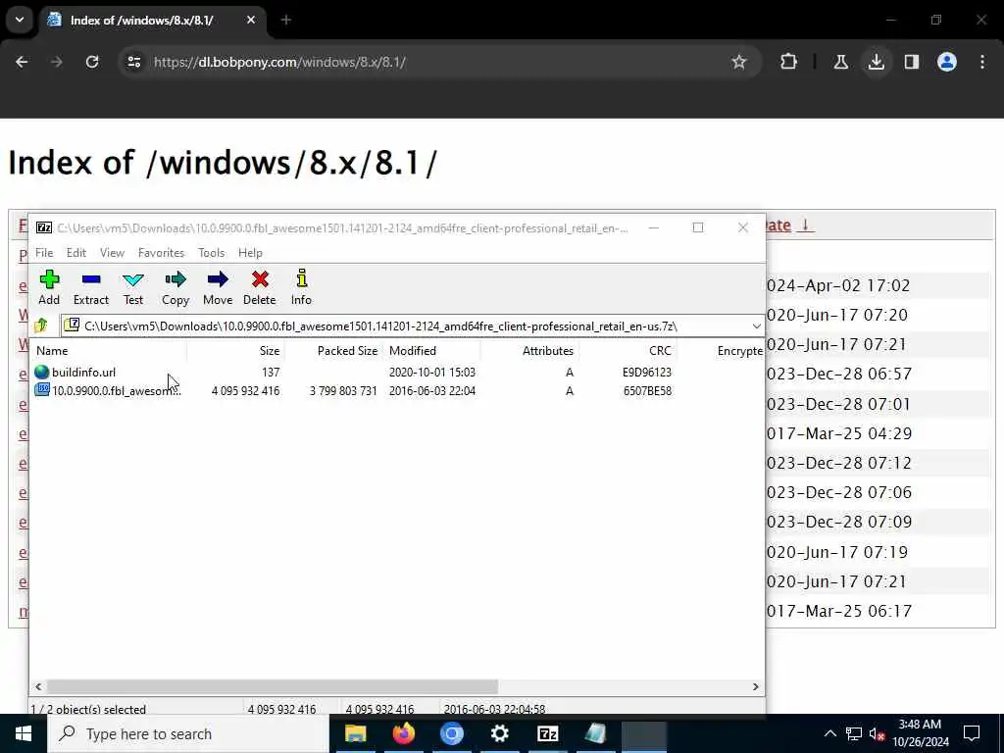The image size is (1004, 753).
Task: Switch to Chrome in the taskbar
Action: [x=451, y=733]
